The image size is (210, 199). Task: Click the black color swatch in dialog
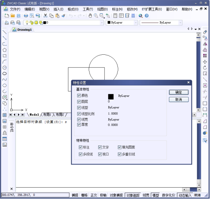(x=111, y=97)
